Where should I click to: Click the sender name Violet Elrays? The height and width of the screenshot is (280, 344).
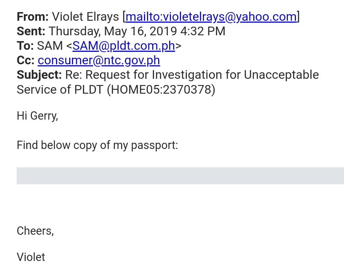85,17
